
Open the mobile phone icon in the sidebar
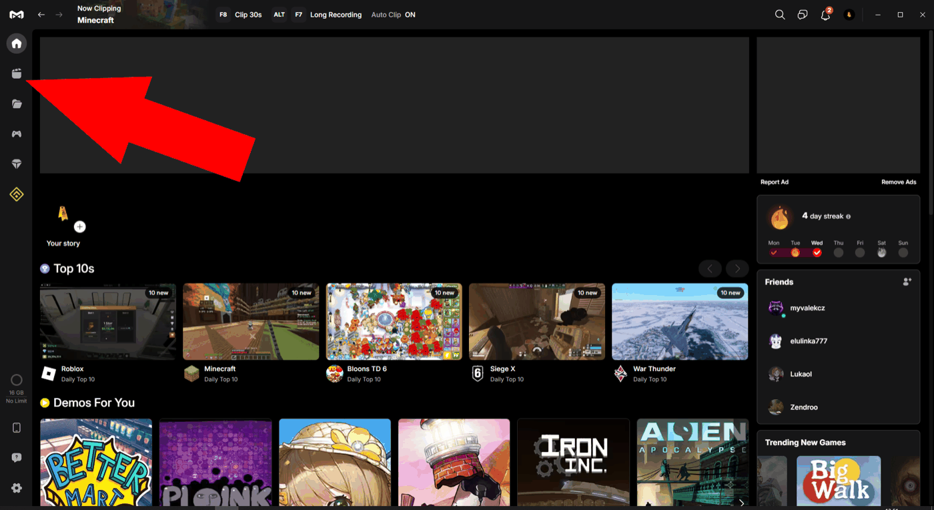pyautogui.click(x=17, y=428)
